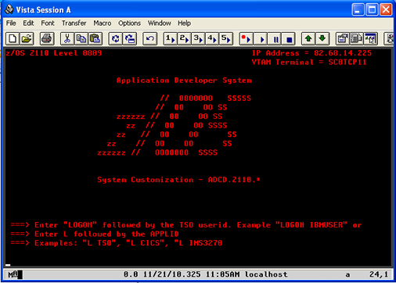Click the "11:05AM" time in the status bar
Screen dimensions: 396x283
pyautogui.click(x=222, y=274)
